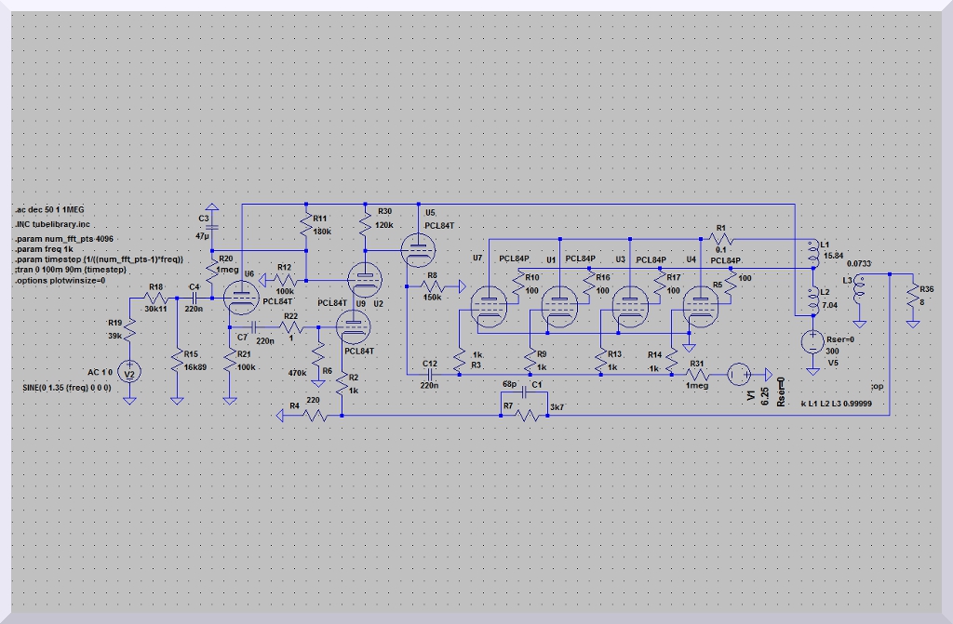Select the V1 bias voltage source symbol
The image size is (953, 624).
[x=742, y=375]
